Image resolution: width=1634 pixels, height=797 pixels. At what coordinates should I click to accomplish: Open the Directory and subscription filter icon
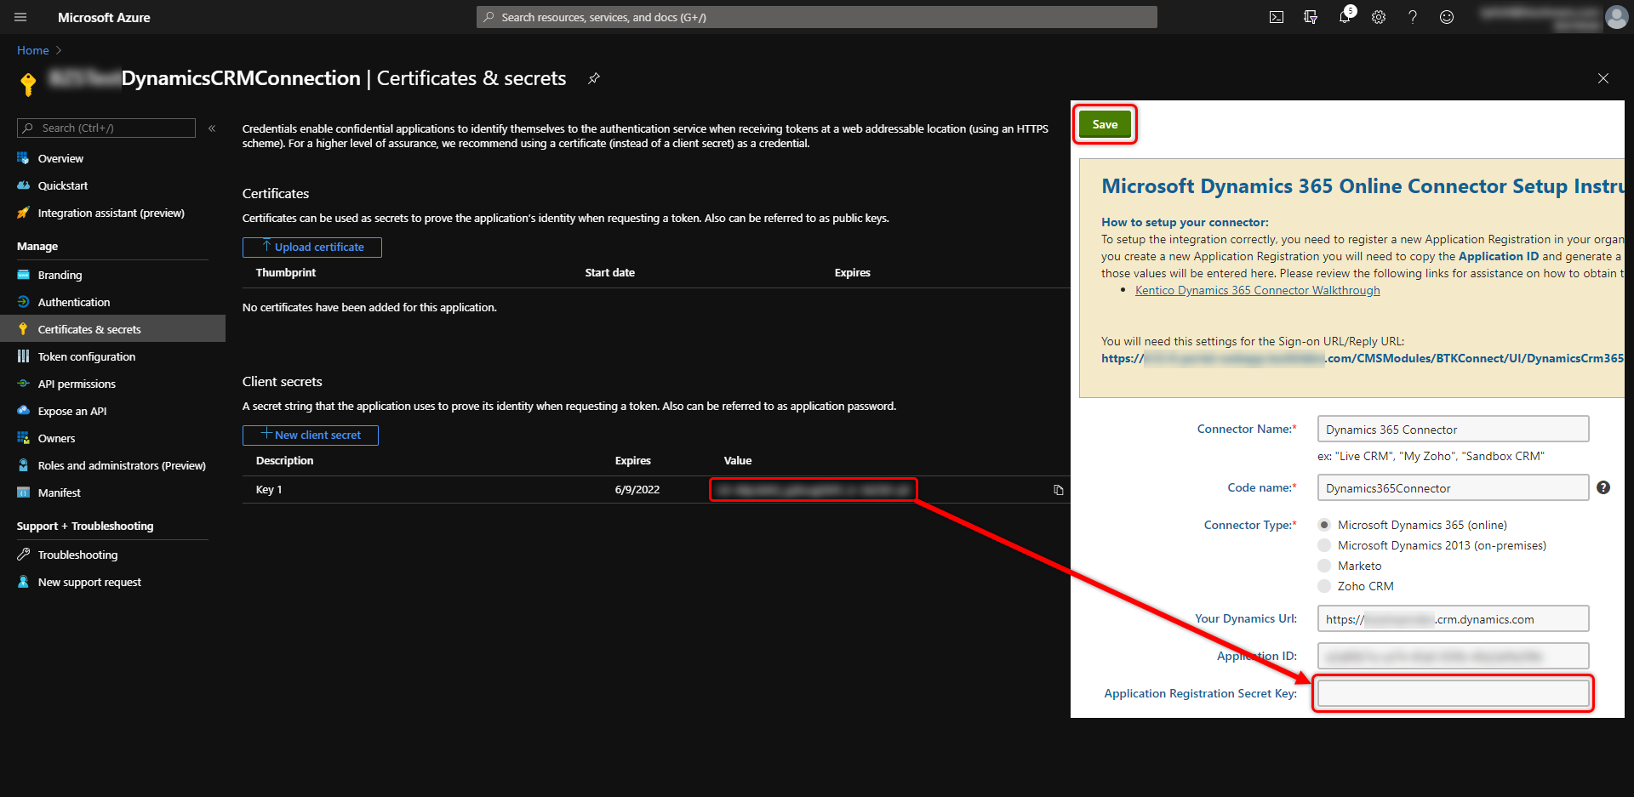[x=1311, y=17]
